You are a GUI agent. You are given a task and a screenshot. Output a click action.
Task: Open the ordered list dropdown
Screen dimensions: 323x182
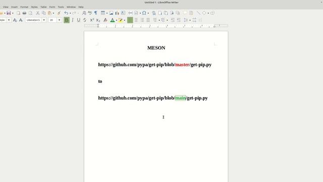167,20
